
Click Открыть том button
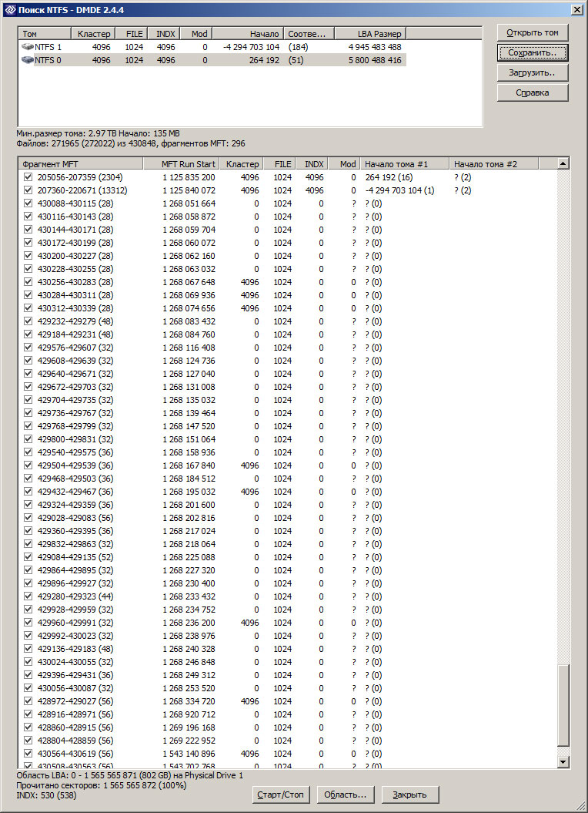tap(533, 32)
